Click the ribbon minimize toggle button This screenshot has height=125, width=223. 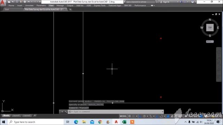152,6
